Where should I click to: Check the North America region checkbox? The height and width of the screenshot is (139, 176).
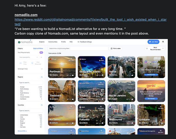pyautogui.click(x=19, y=89)
